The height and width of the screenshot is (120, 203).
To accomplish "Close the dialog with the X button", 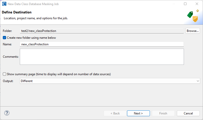I will pyautogui.click(x=197, y=4).
